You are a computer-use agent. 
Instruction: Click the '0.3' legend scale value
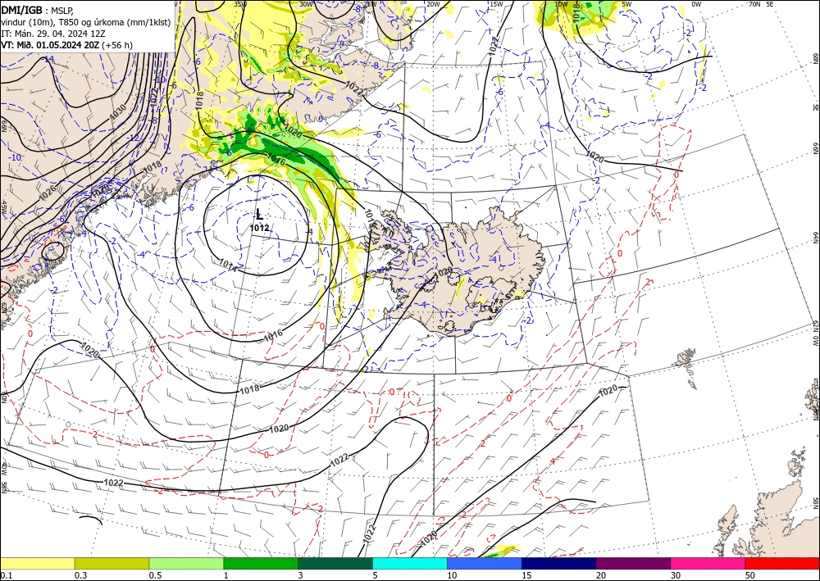80,575
